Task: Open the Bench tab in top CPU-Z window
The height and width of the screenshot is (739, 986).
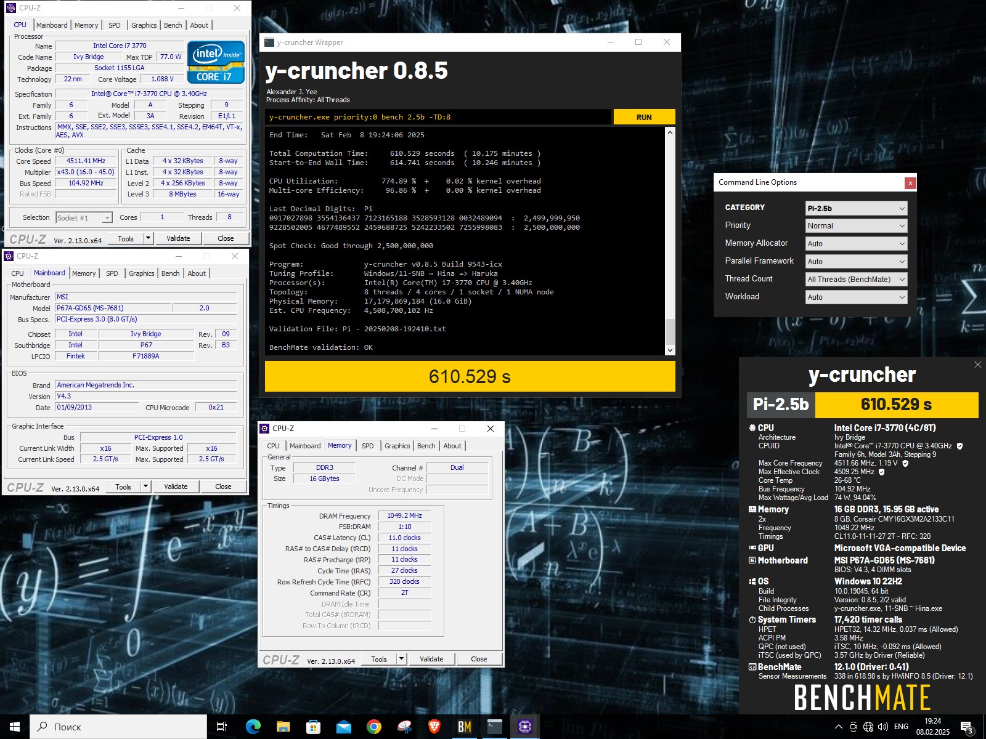Action: pos(173,25)
